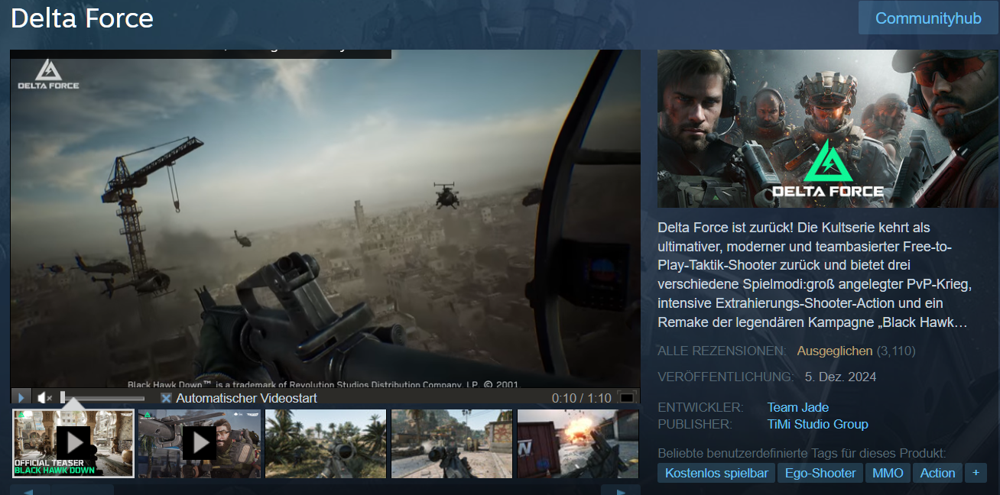Click the release date 5. Dez. 2024
The height and width of the screenshot is (495, 1000).
(840, 377)
